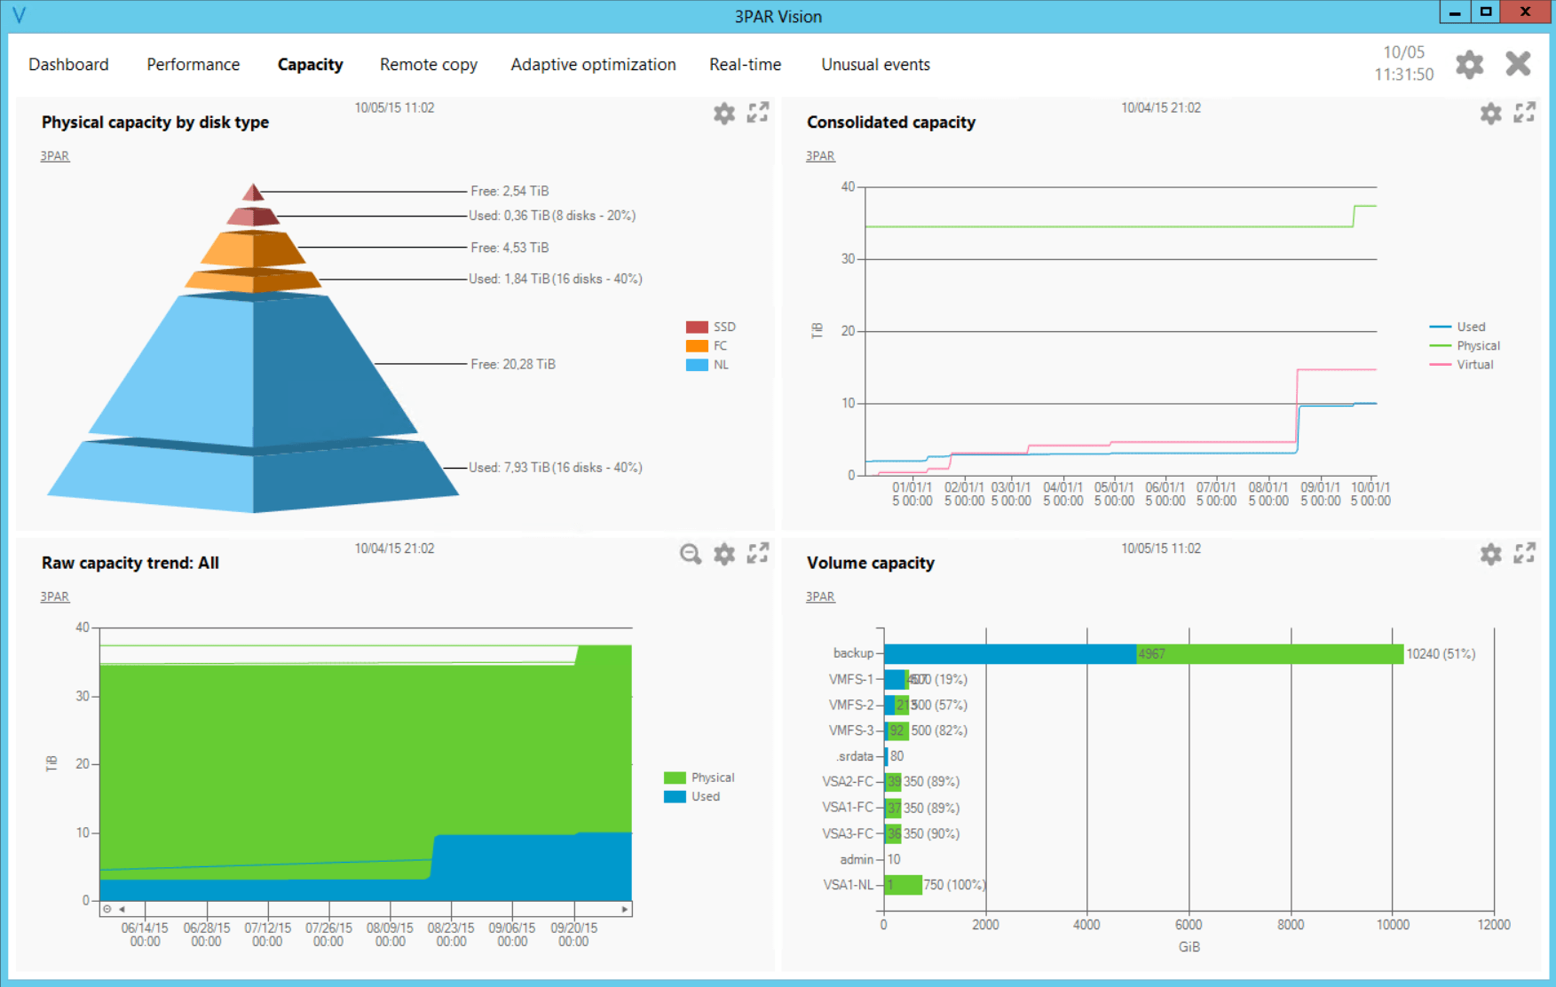This screenshot has width=1556, height=987.
Task: Click the VMFS-1 volume label
Action: click(x=851, y=679)
